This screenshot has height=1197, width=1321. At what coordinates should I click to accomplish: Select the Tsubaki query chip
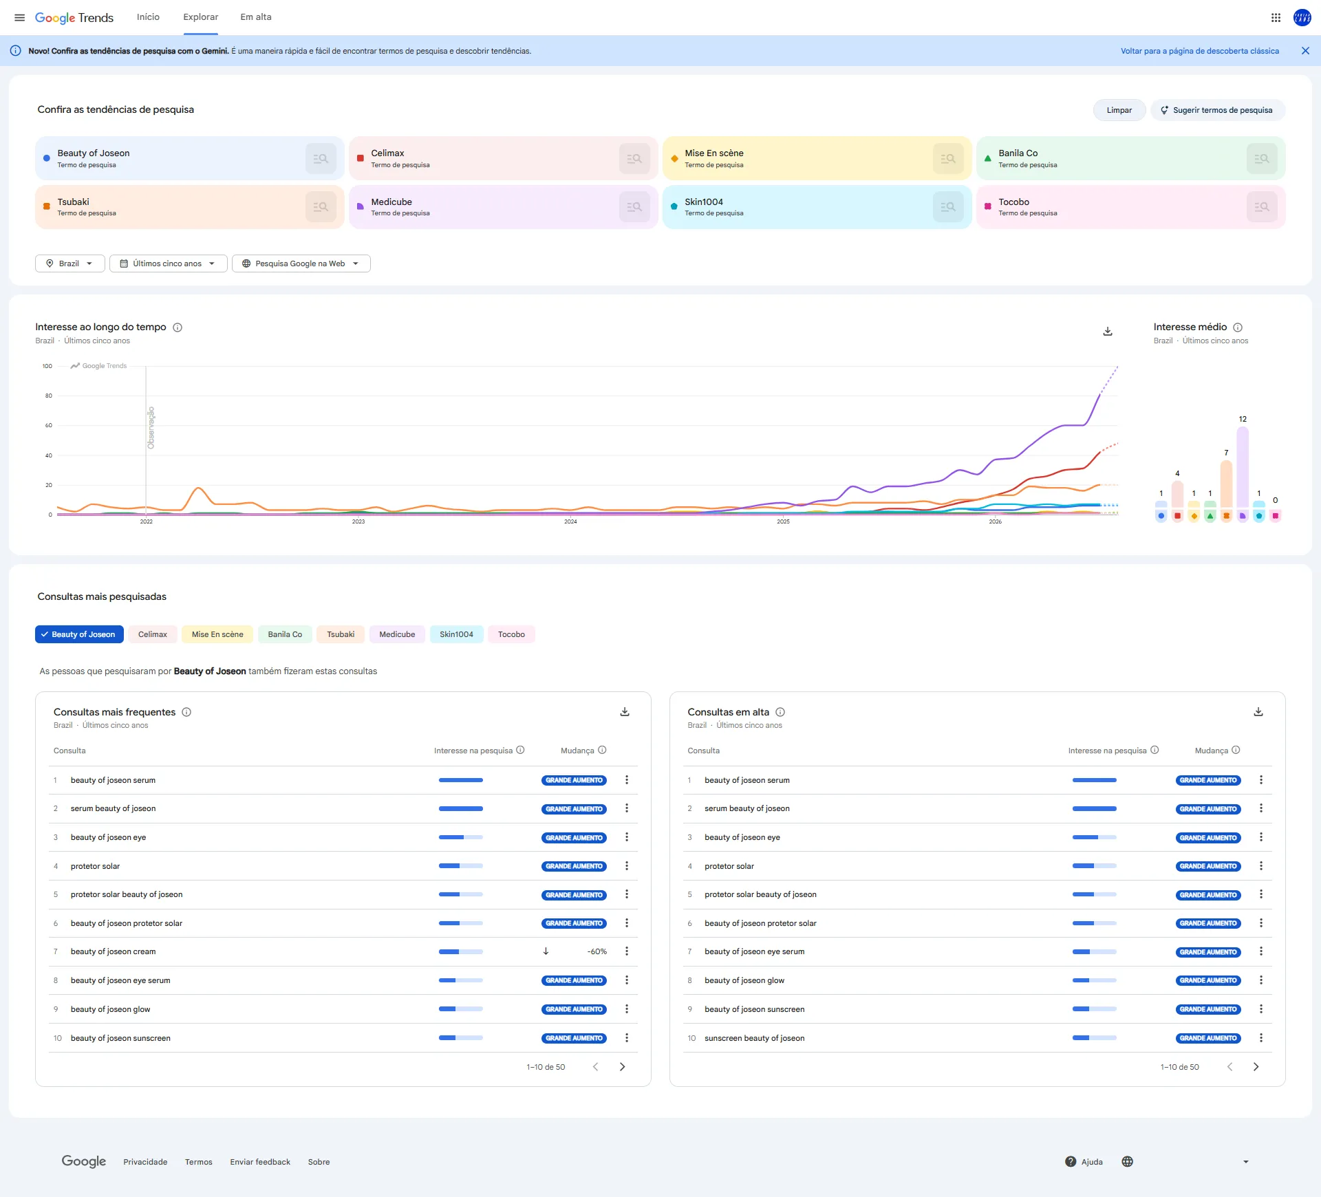point(341,634)
